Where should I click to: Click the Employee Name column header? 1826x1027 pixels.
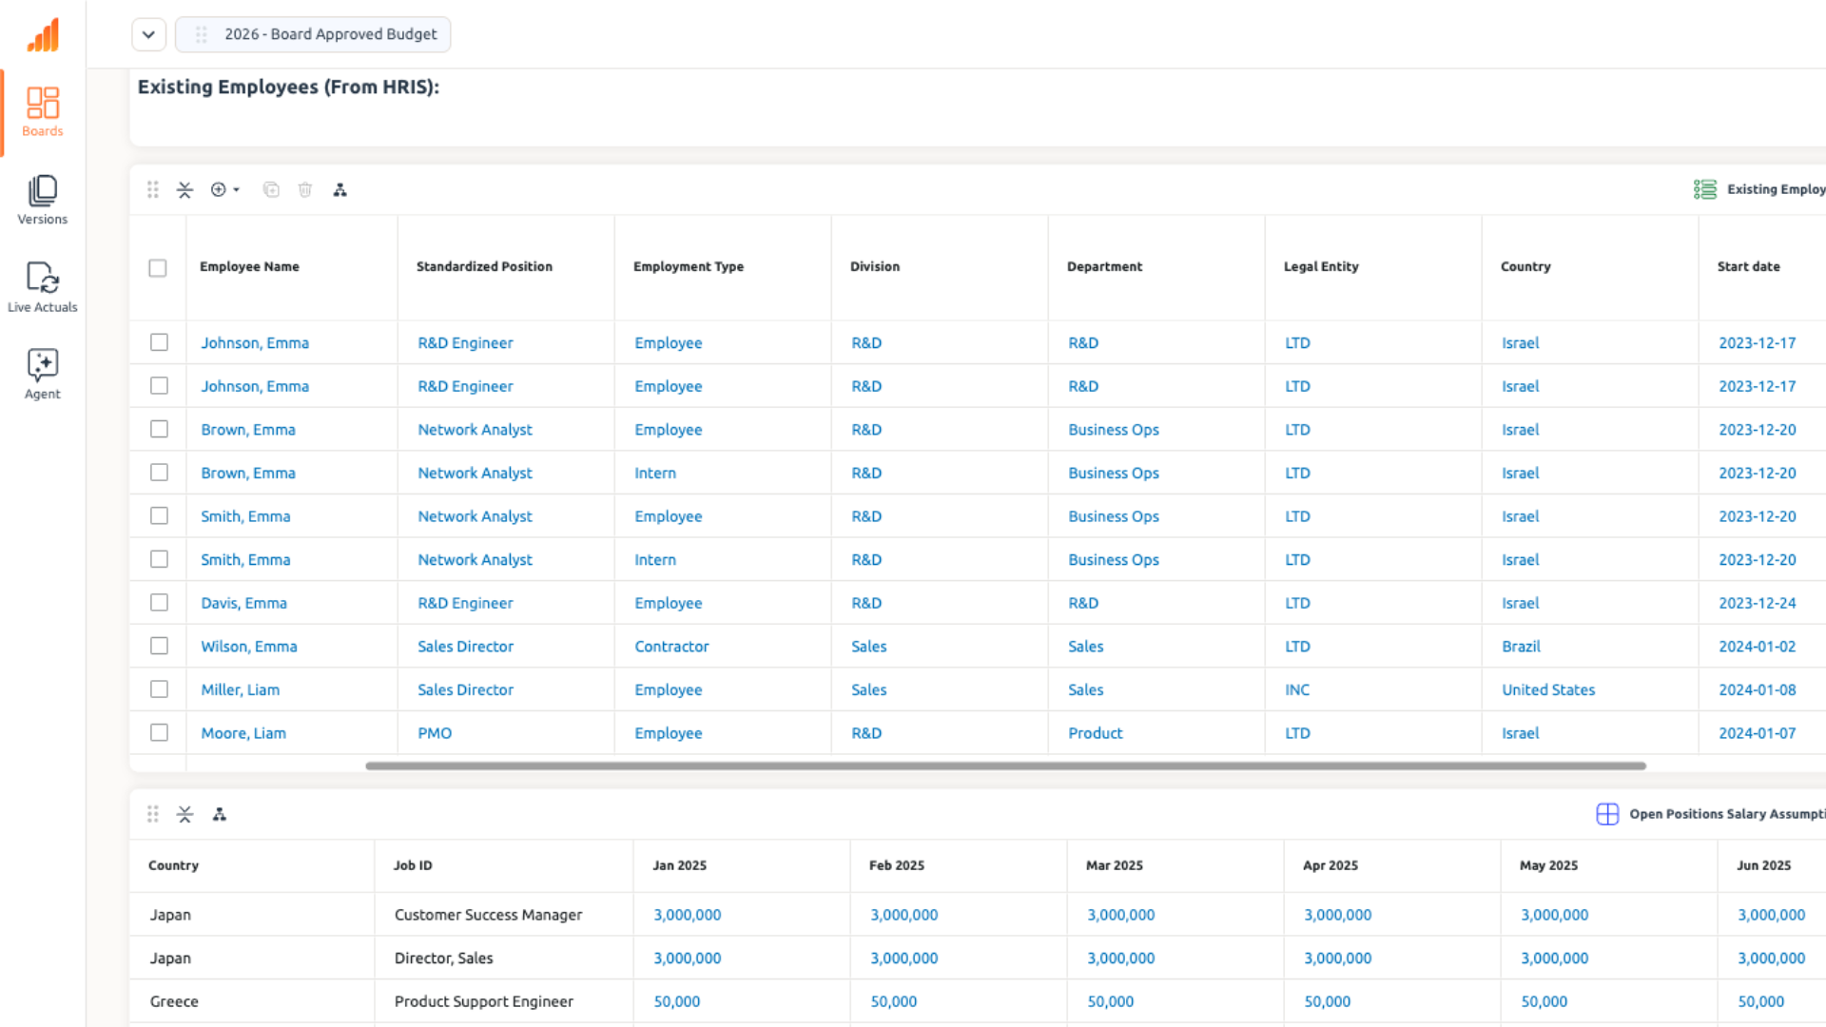coord(249,267)
